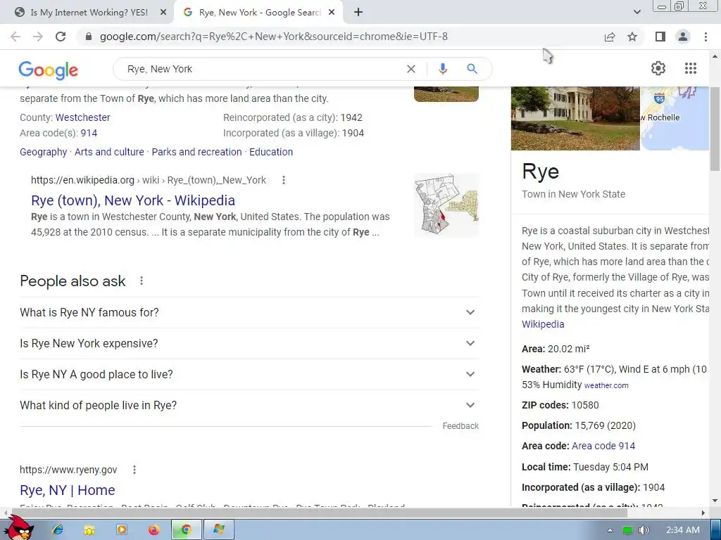This screenshot has height=540, width=721.
Task: Click the 914 area code link
Action: point(89,133)
